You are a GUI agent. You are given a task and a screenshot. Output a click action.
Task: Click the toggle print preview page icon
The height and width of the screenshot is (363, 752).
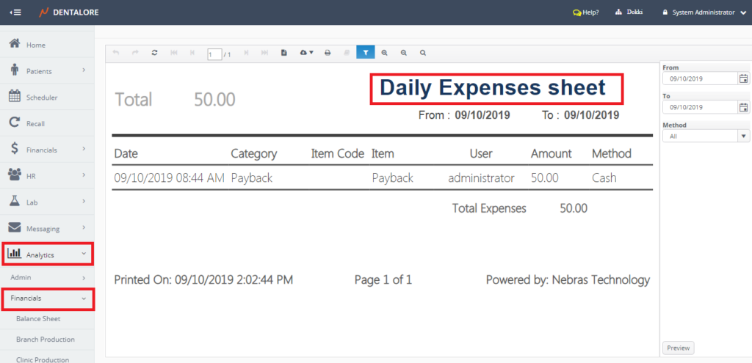(283, 53)
